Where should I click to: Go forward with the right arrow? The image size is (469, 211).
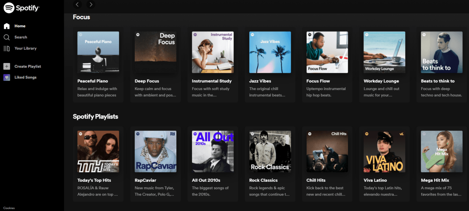(91, 4)
